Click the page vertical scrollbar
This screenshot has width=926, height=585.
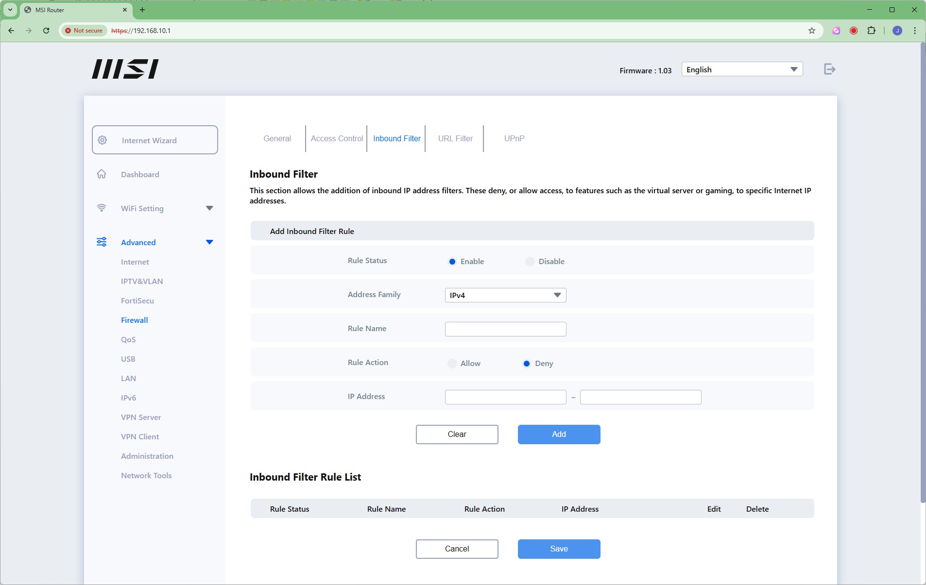coord(923,272)
